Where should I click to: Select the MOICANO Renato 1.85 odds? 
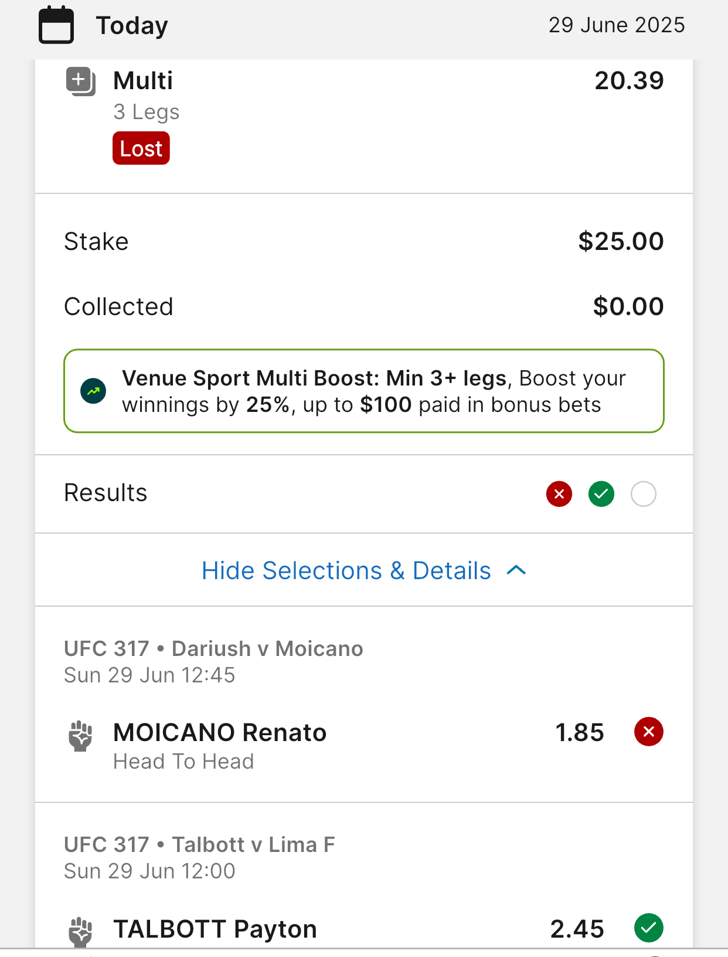coord(580,732)
